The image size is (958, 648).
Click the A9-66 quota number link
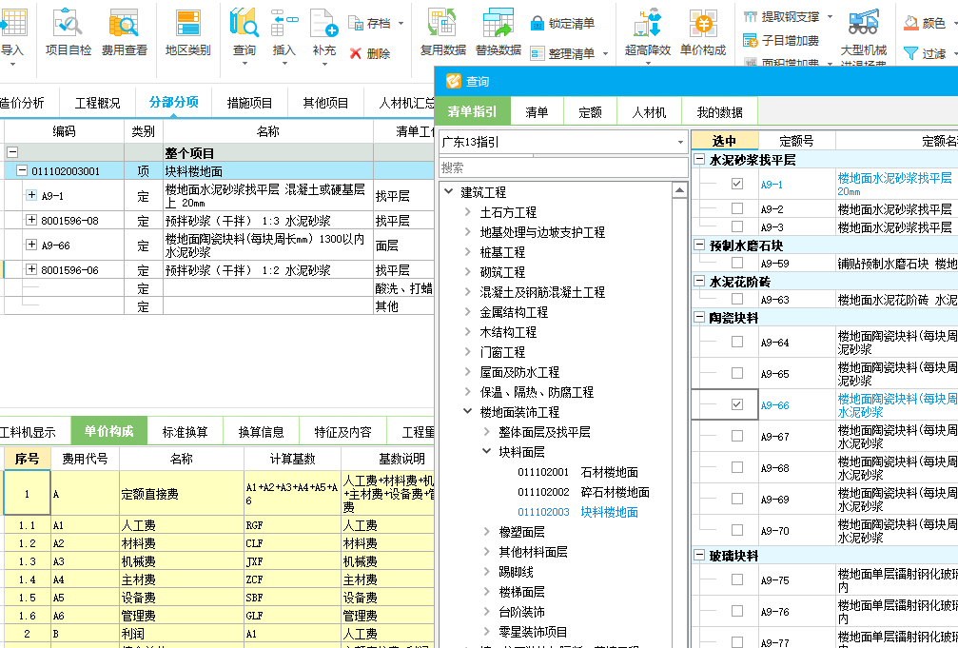774,405
